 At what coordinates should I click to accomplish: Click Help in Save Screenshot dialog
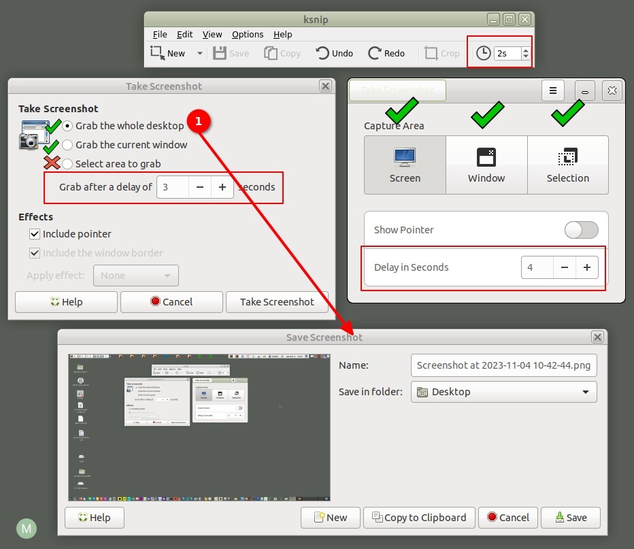point(94,518)
